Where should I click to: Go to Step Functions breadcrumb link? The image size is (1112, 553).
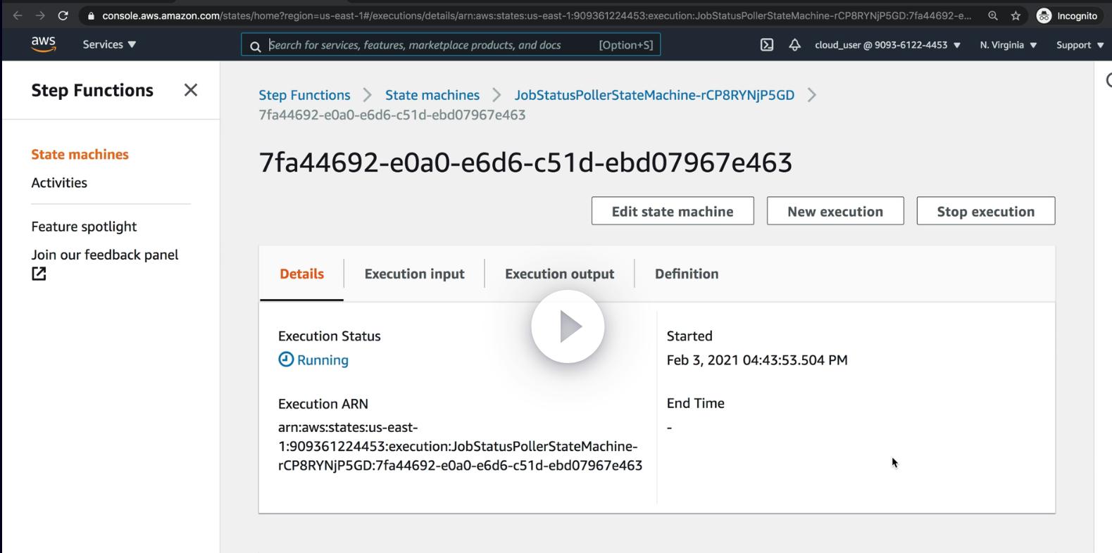304,95
